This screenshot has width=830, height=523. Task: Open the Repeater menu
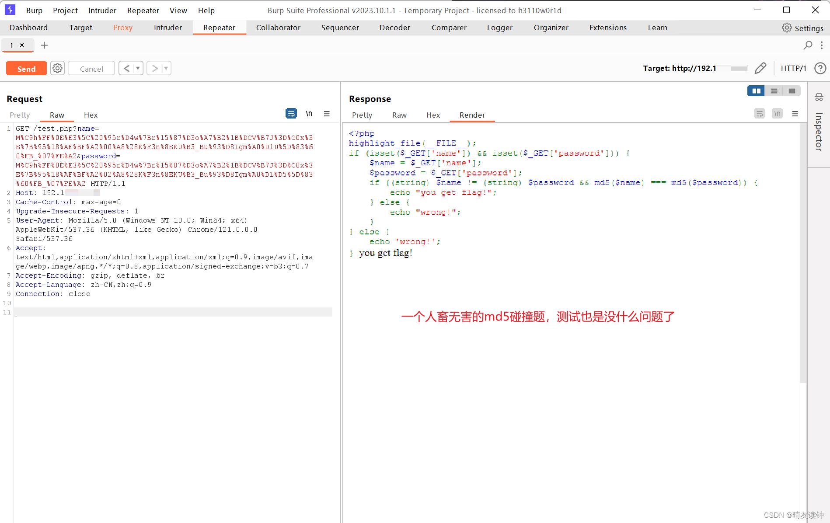tap(143, 10)
